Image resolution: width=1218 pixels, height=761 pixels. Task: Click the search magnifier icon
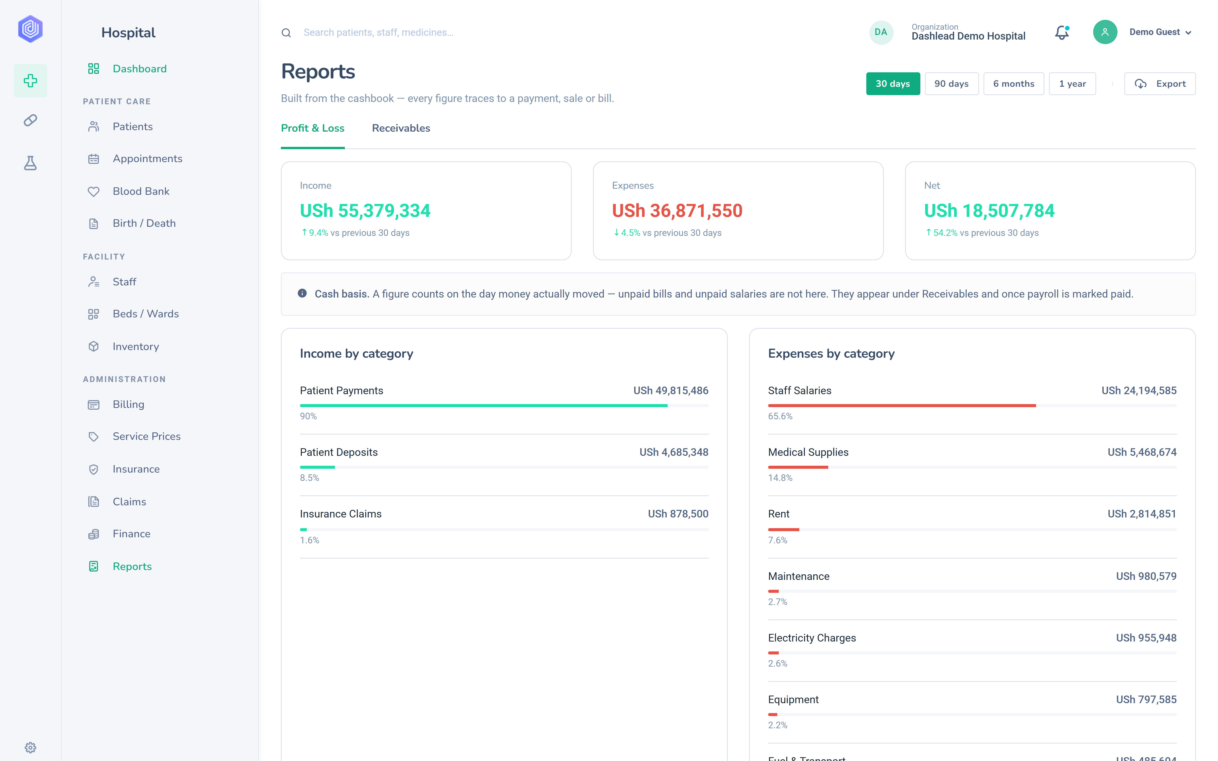(x=286, y=33)
